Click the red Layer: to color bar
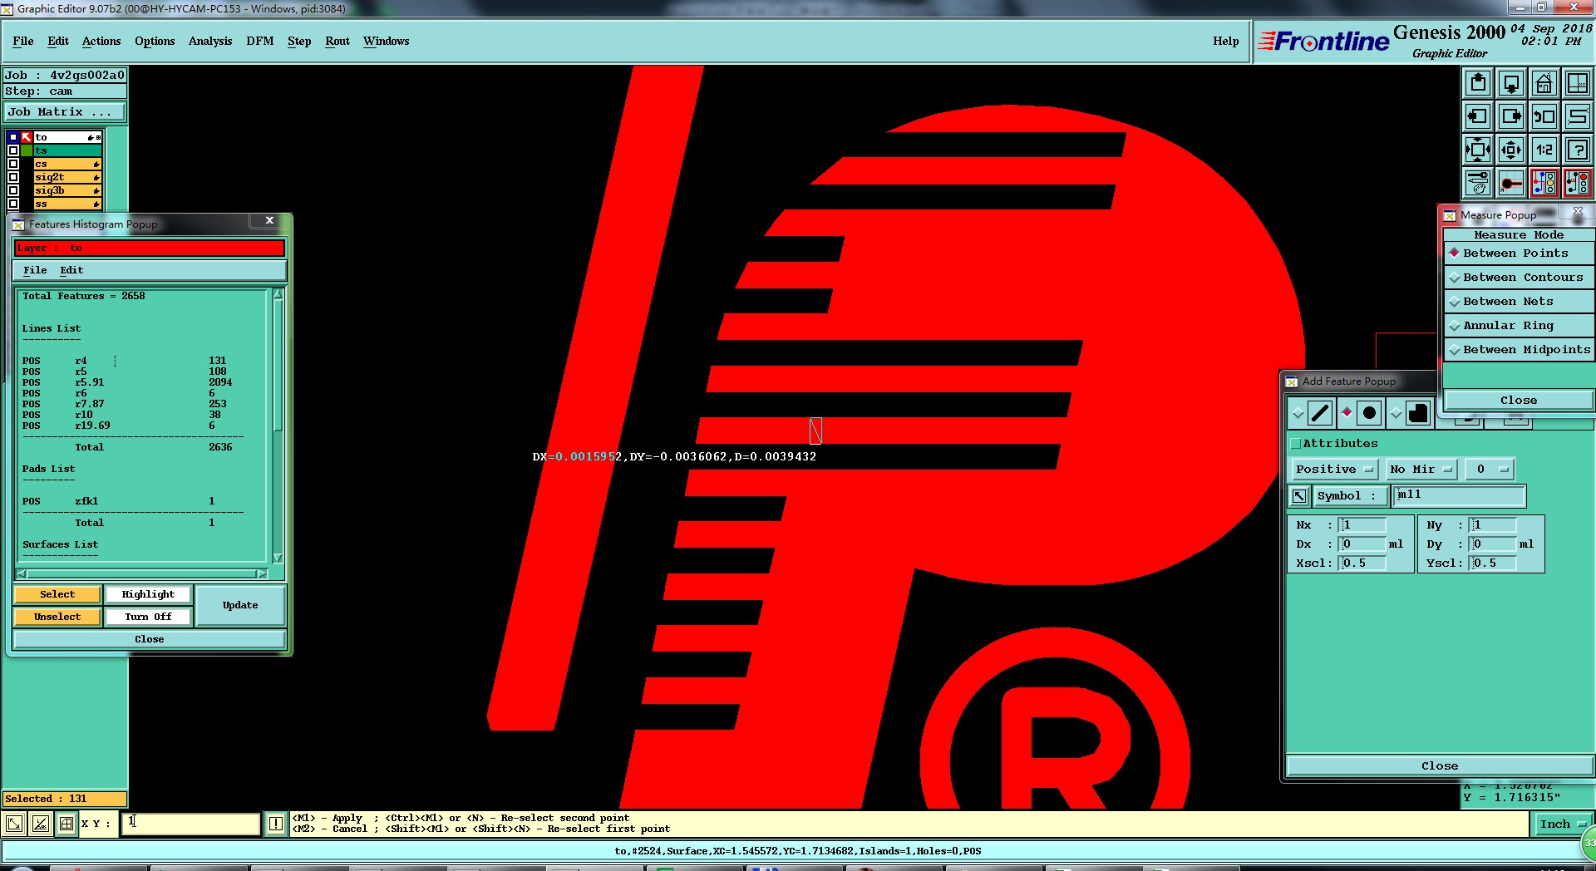 [150, 248]
